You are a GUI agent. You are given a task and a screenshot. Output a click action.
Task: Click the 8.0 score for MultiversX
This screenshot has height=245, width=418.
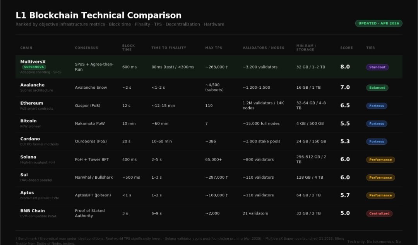pos(345,67)
